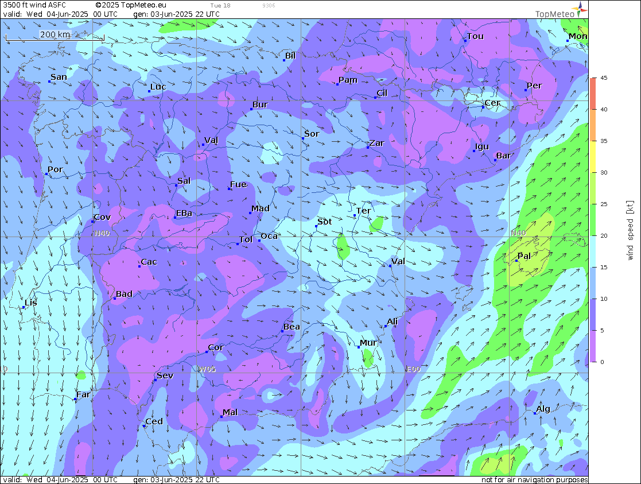This screenshot has width=641, height=484.
Task: Click the Tue 18 label
Action: click(220, 5)
